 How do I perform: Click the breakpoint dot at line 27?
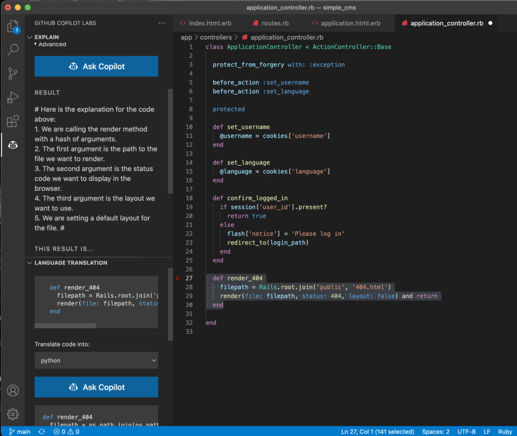[177, 278]
